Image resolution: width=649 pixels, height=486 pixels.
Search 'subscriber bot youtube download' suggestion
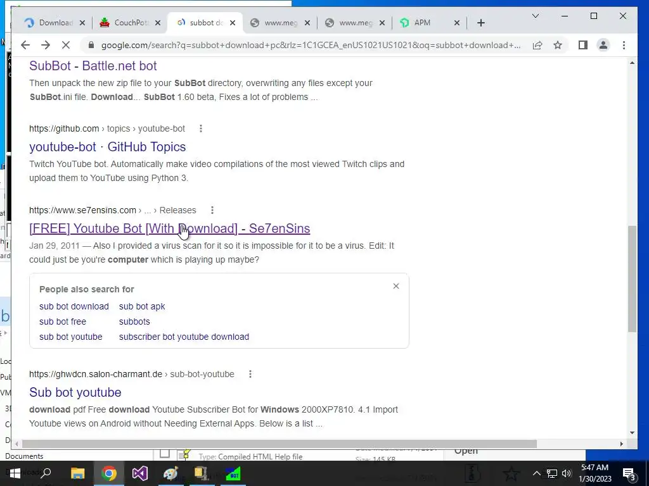coord(184,337)
